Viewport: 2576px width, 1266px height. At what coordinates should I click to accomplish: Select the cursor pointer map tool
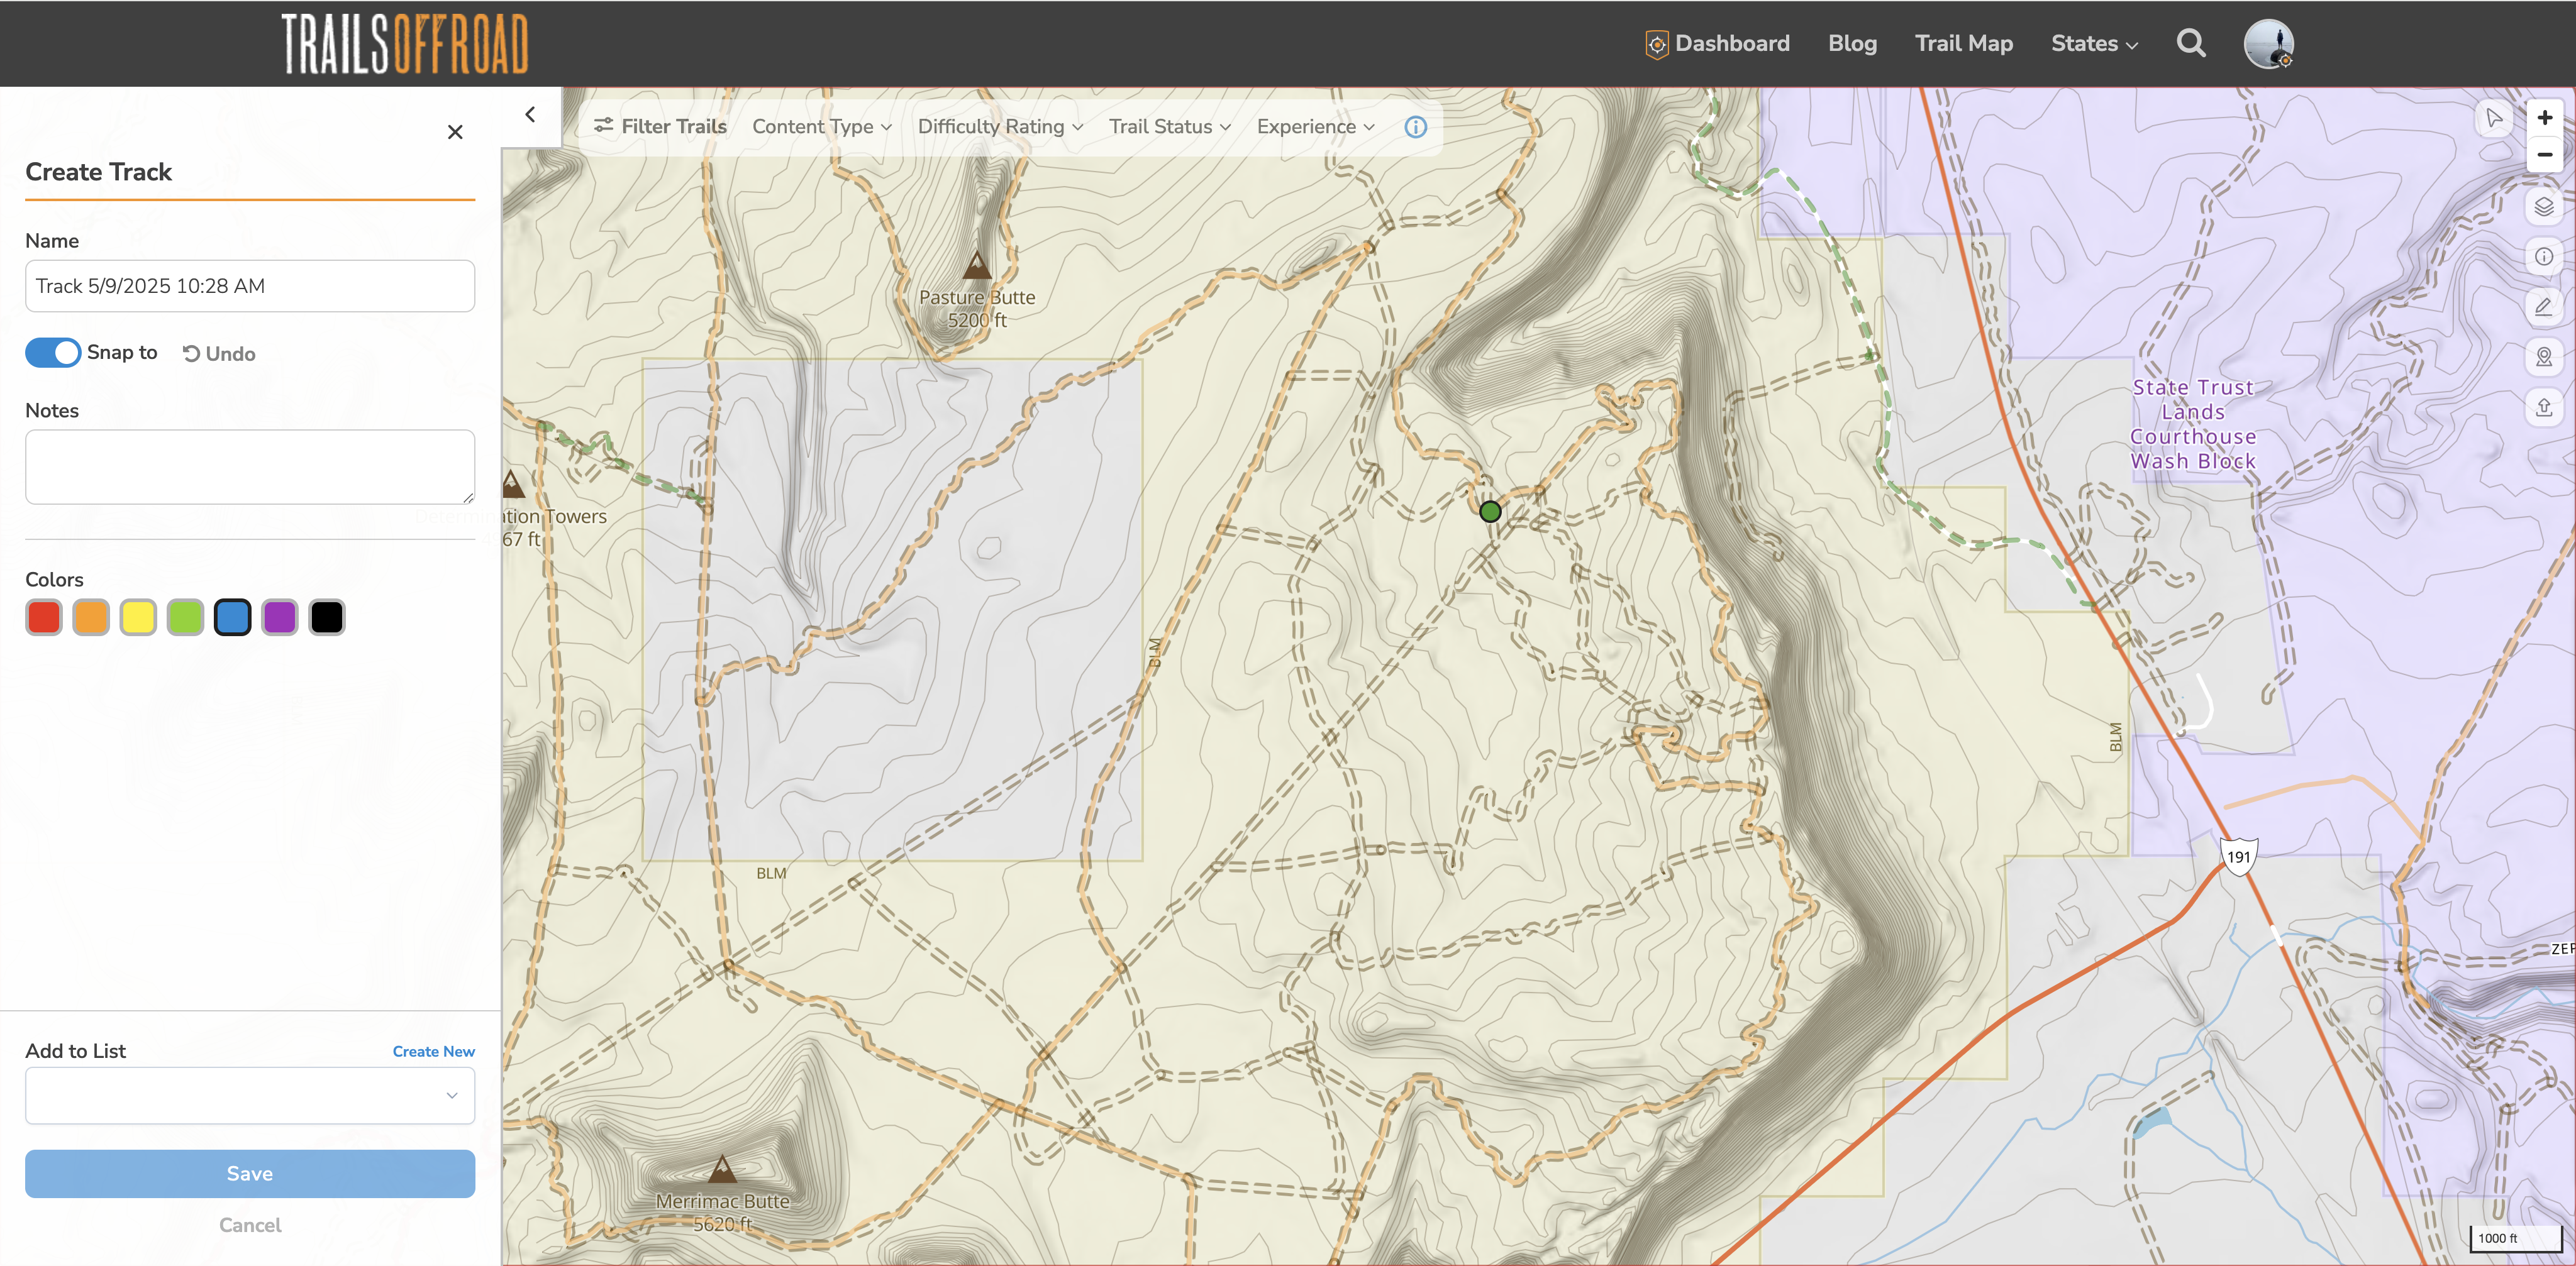[x=2494, y=118]
